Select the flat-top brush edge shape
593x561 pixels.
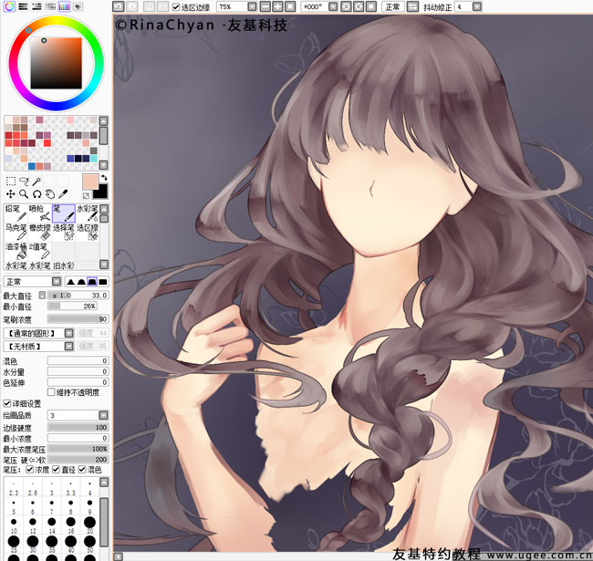click(92, 281)
